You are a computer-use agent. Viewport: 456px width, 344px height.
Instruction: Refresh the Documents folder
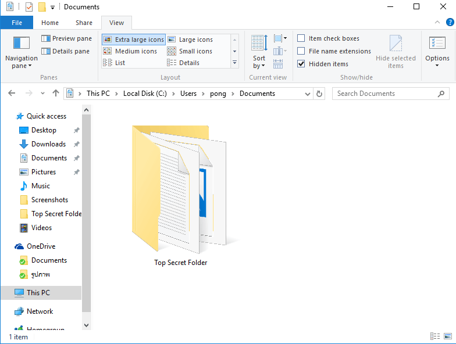[x=319, y=94]
